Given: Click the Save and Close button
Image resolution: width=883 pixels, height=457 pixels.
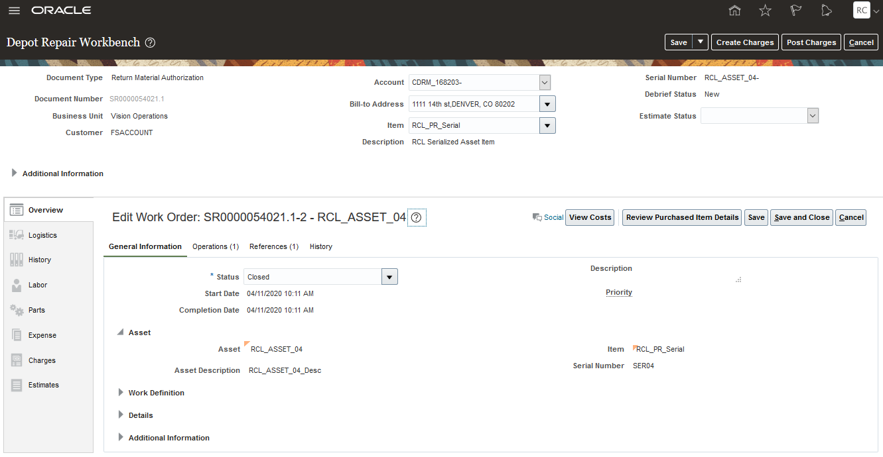Looking at the screenshot, I should click(x=801, y=217).
